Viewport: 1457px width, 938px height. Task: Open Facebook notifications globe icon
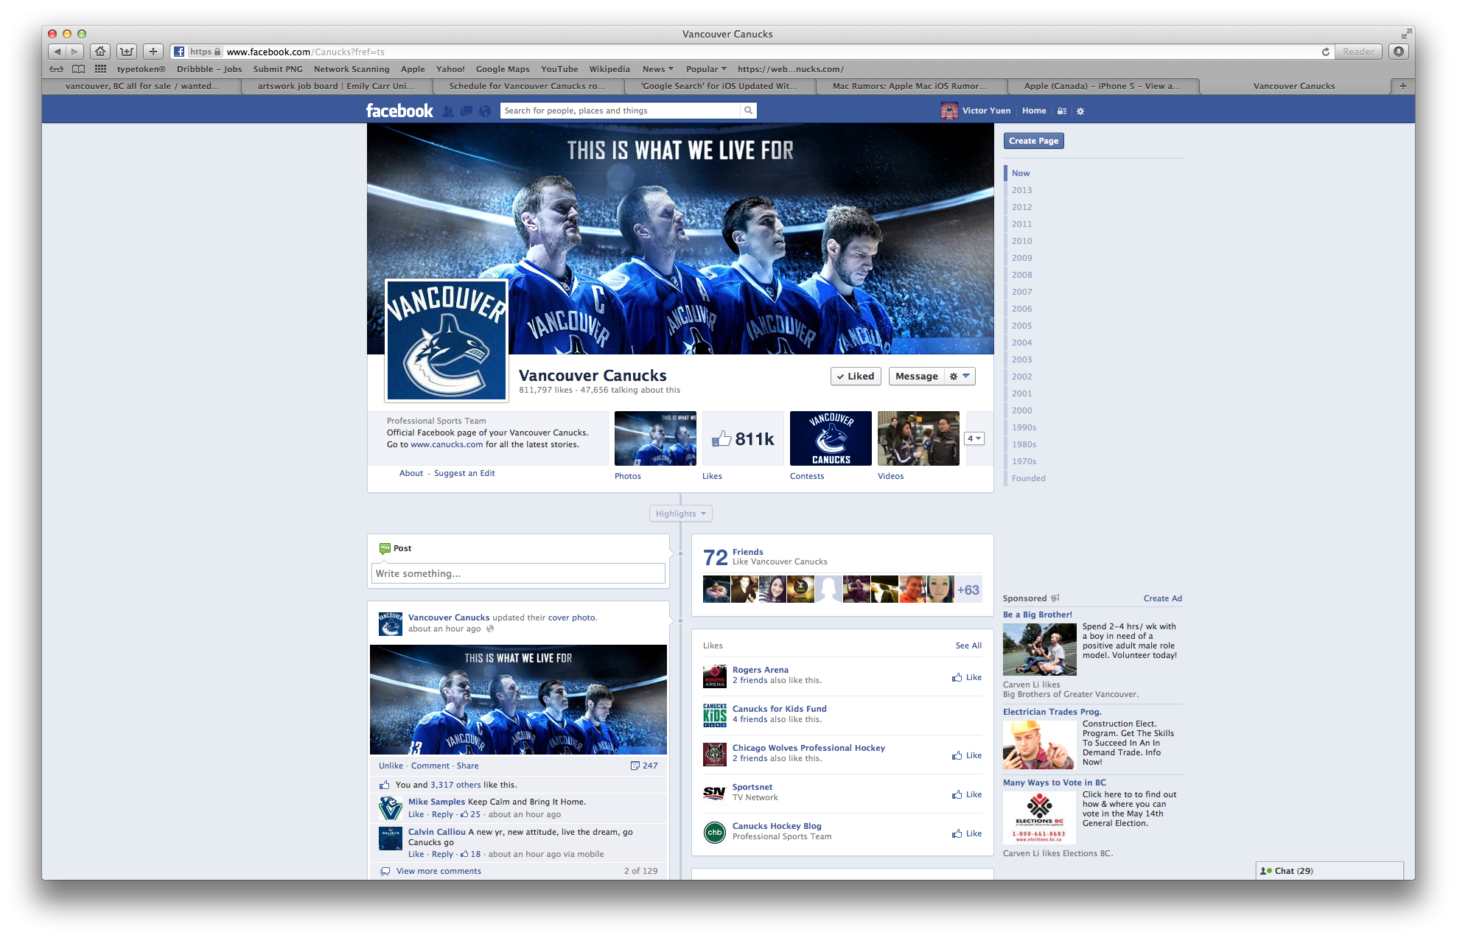coord(484,111)
